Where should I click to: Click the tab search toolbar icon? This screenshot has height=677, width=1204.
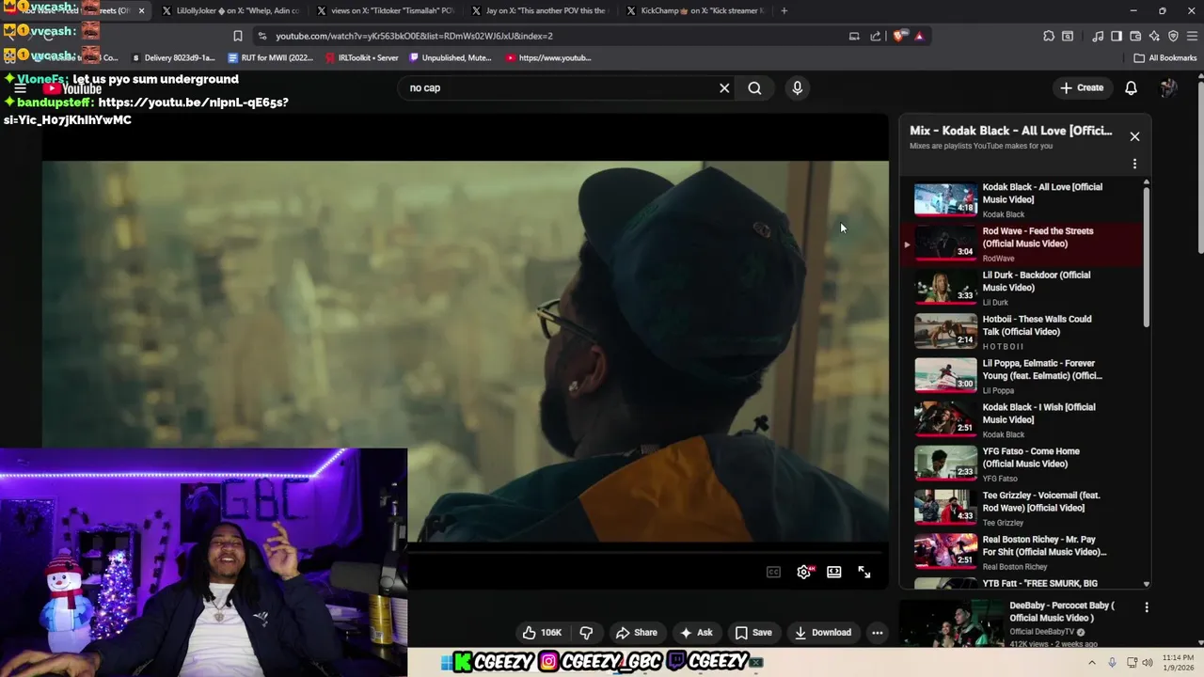[1068, 36]
